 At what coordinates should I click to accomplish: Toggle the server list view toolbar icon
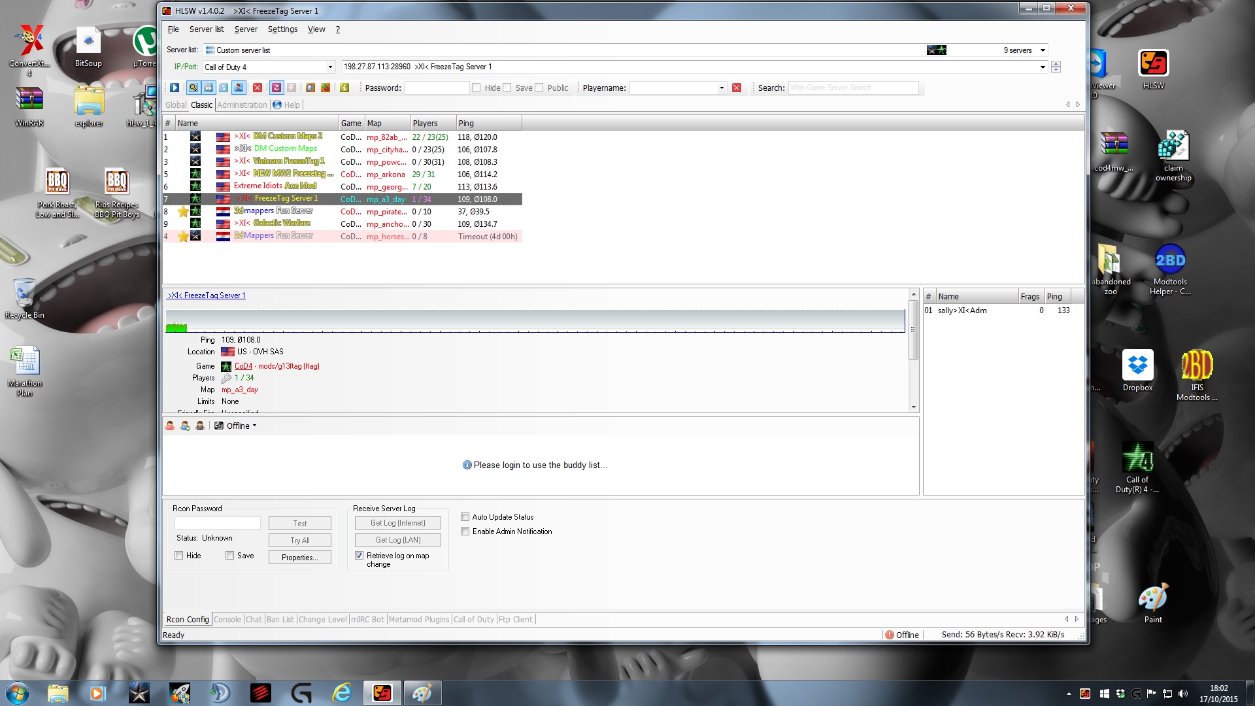click(x=209, y=88)
